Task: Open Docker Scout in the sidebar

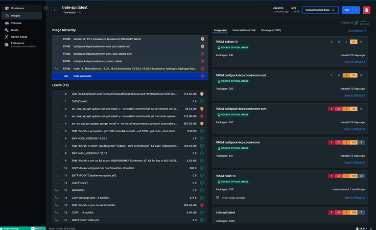Action: tap(22, 37)
